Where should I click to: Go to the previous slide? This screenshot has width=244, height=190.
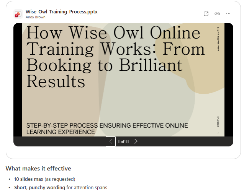coord(111,141)
